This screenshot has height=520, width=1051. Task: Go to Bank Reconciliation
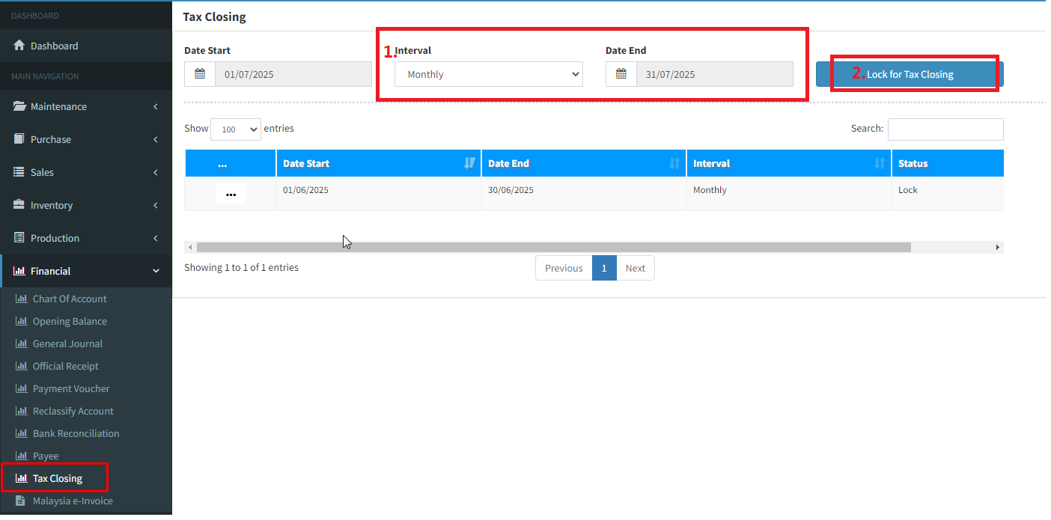click(76, 433)
